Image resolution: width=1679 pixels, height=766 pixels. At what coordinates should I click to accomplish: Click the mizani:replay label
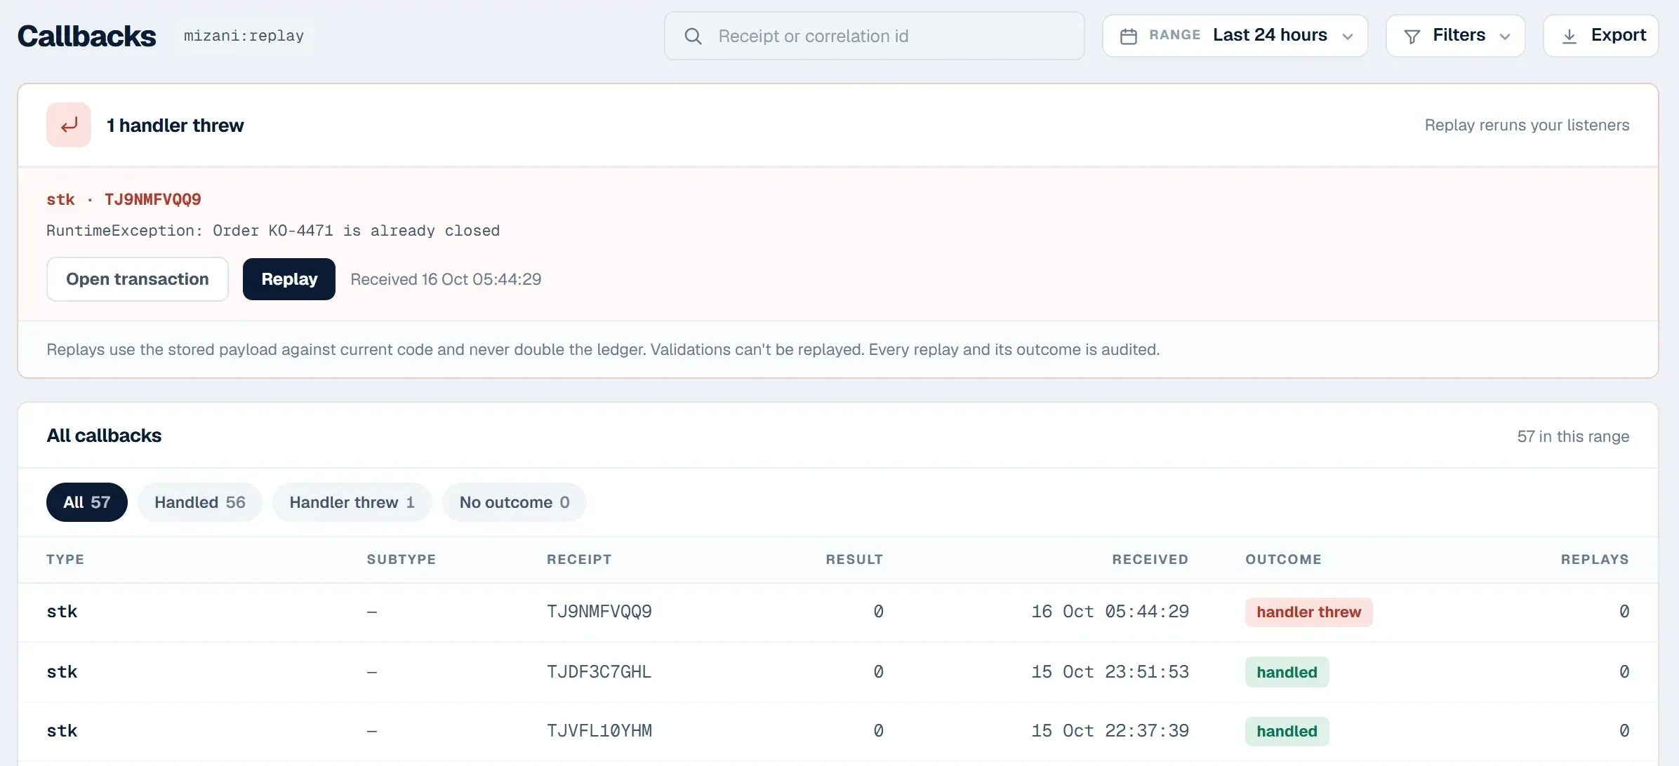point(244,36)
